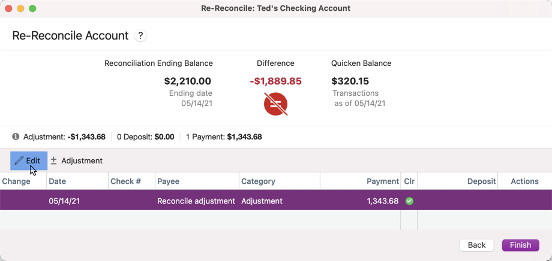
Task: Click the Change column header
Action: pos(16,181)
